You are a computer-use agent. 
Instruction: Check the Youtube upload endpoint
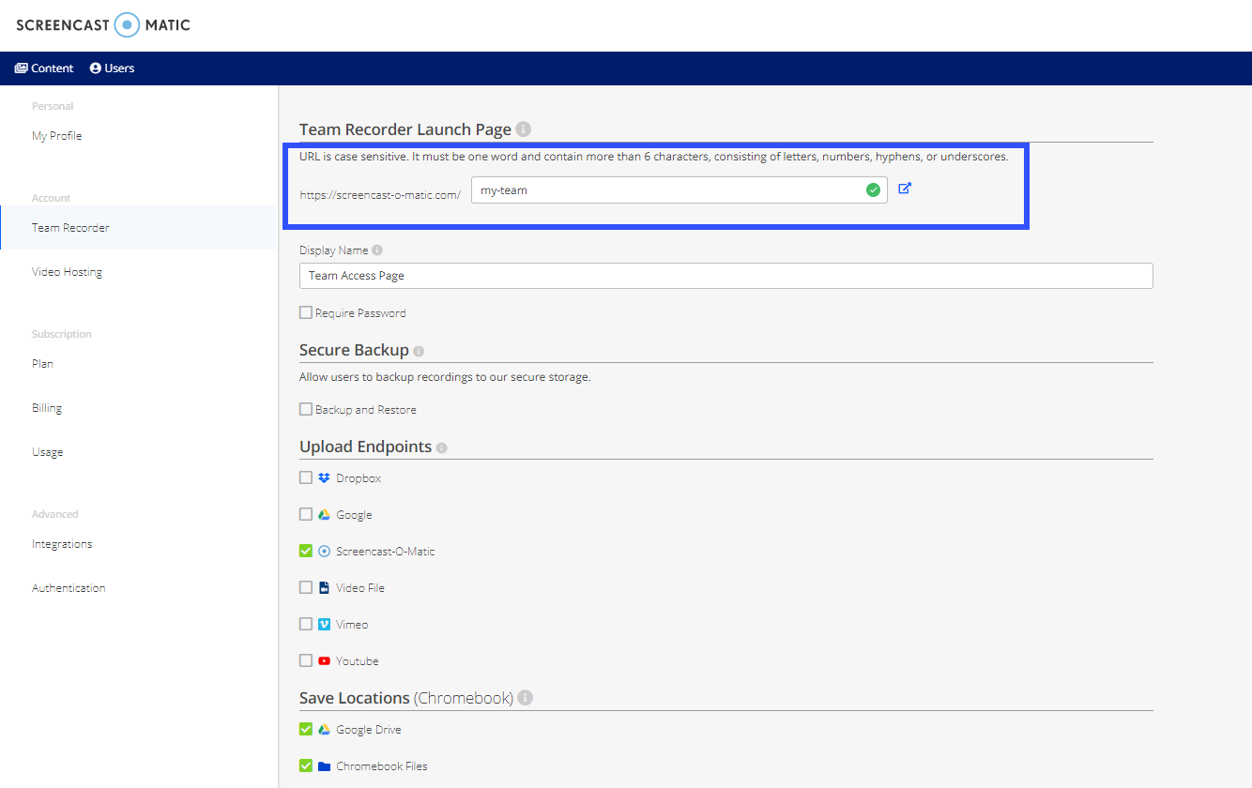(x=306, y=660)
